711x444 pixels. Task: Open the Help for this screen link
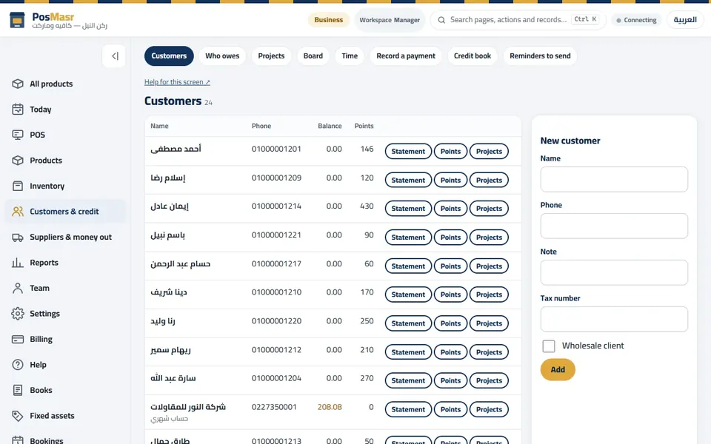pyautogui.click(x=177, y=82)
